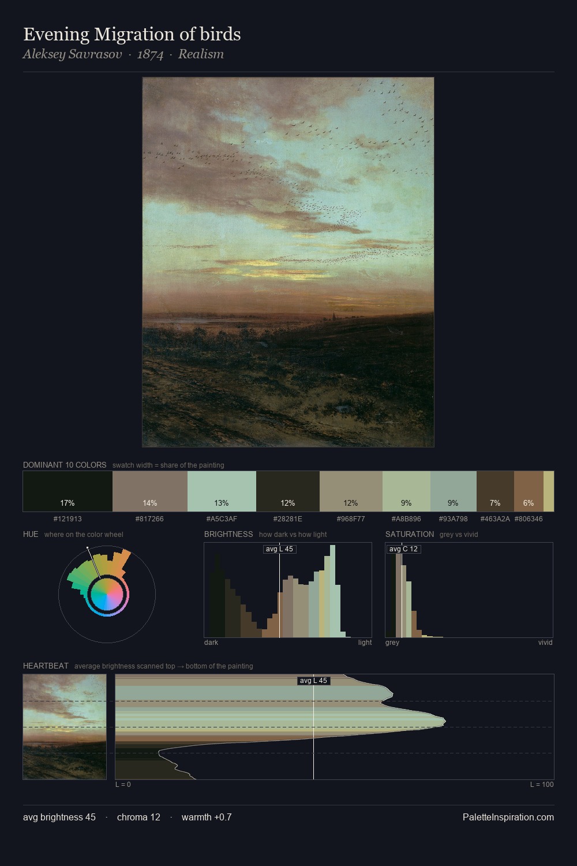Click the "grey vs vivid" caption

pos(459,535)
